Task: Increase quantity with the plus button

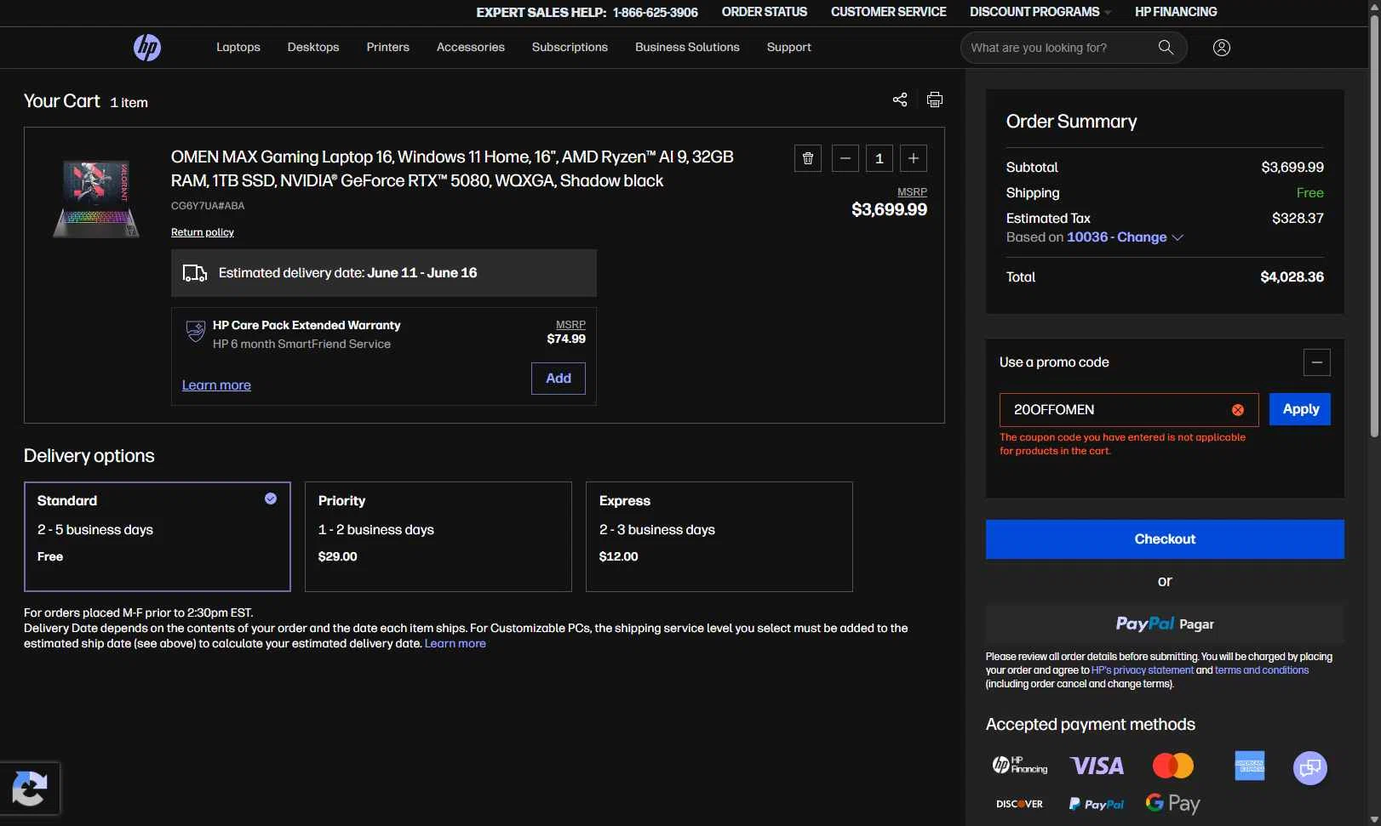Action: 914,158
